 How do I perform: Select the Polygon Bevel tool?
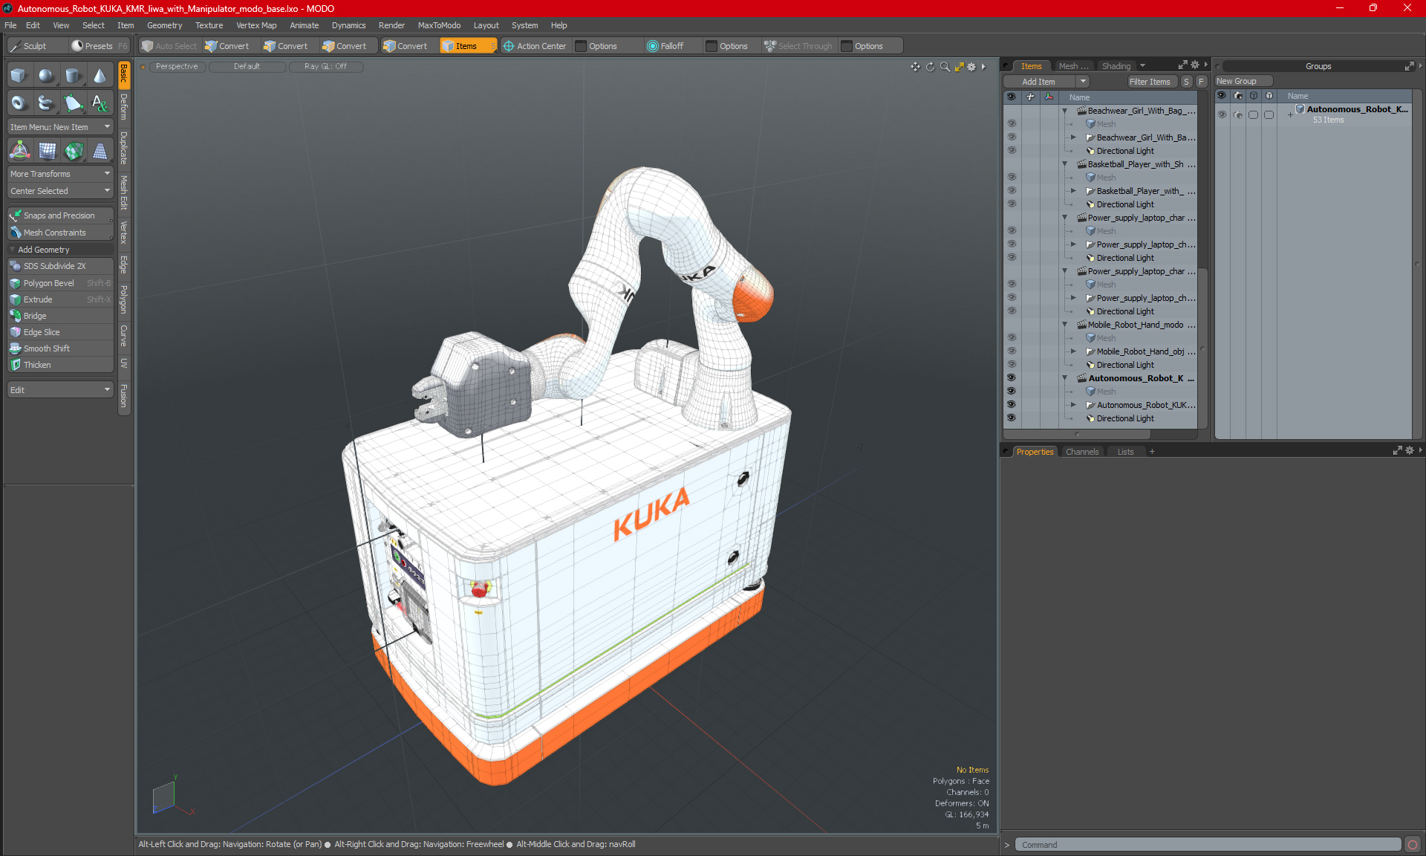tap(48, 282)
